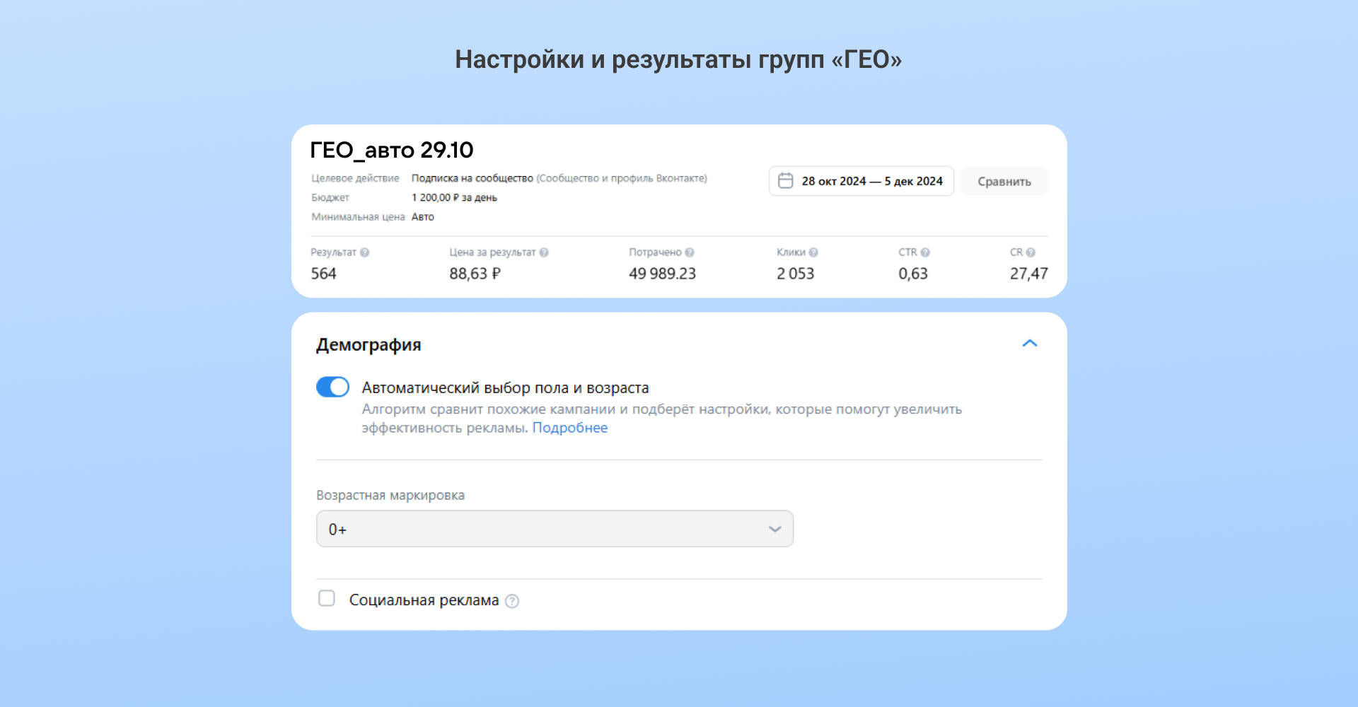Check the Социальная реклама checkbox

(x=327, y=599)
